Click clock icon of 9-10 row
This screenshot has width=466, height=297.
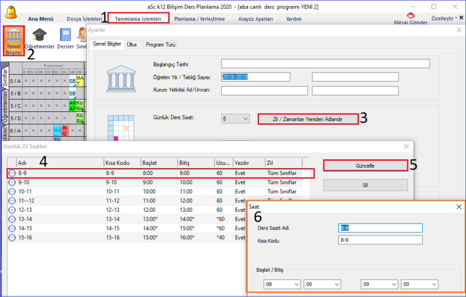tap(12, 182)
